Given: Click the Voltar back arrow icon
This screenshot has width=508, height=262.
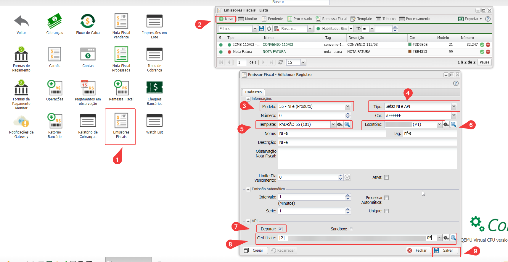Looking at the screenshot, I should [x=21, y=22].
